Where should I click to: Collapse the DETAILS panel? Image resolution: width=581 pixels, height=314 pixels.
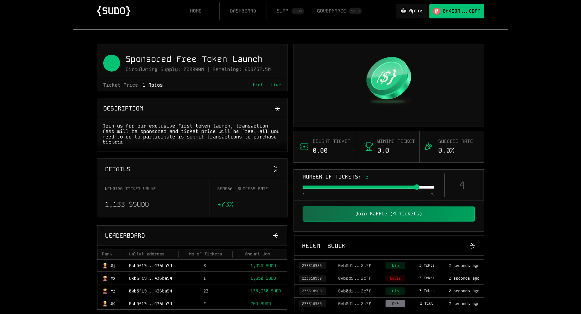pos(276,169)
